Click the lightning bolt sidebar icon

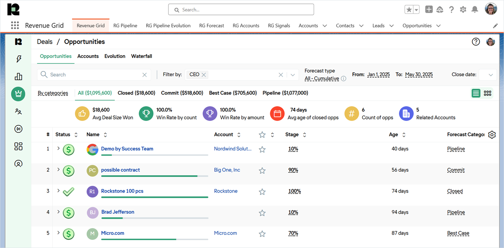18,59
